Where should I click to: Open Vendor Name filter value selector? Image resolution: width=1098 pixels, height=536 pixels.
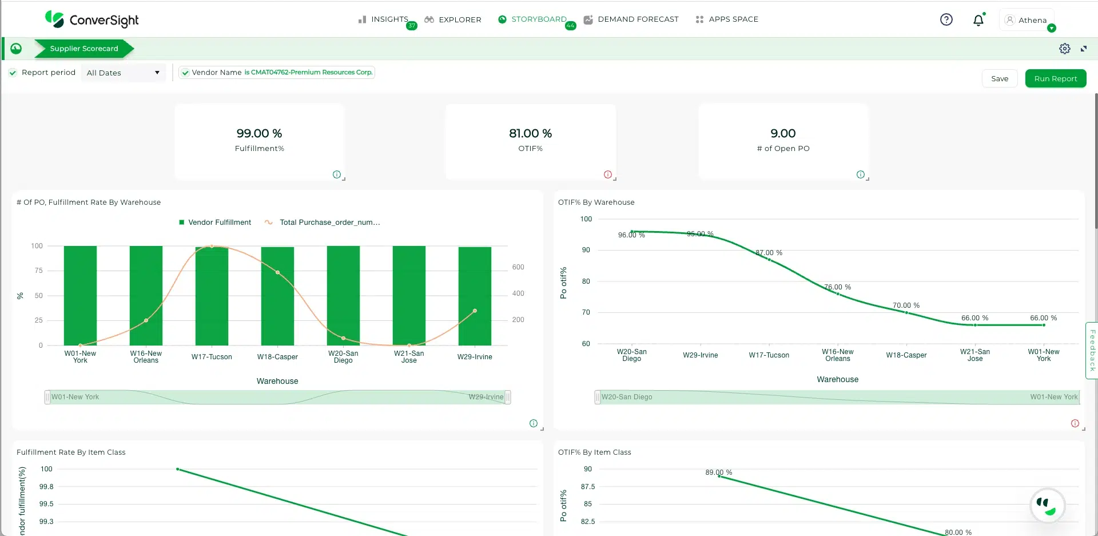[x=309, y=73]
